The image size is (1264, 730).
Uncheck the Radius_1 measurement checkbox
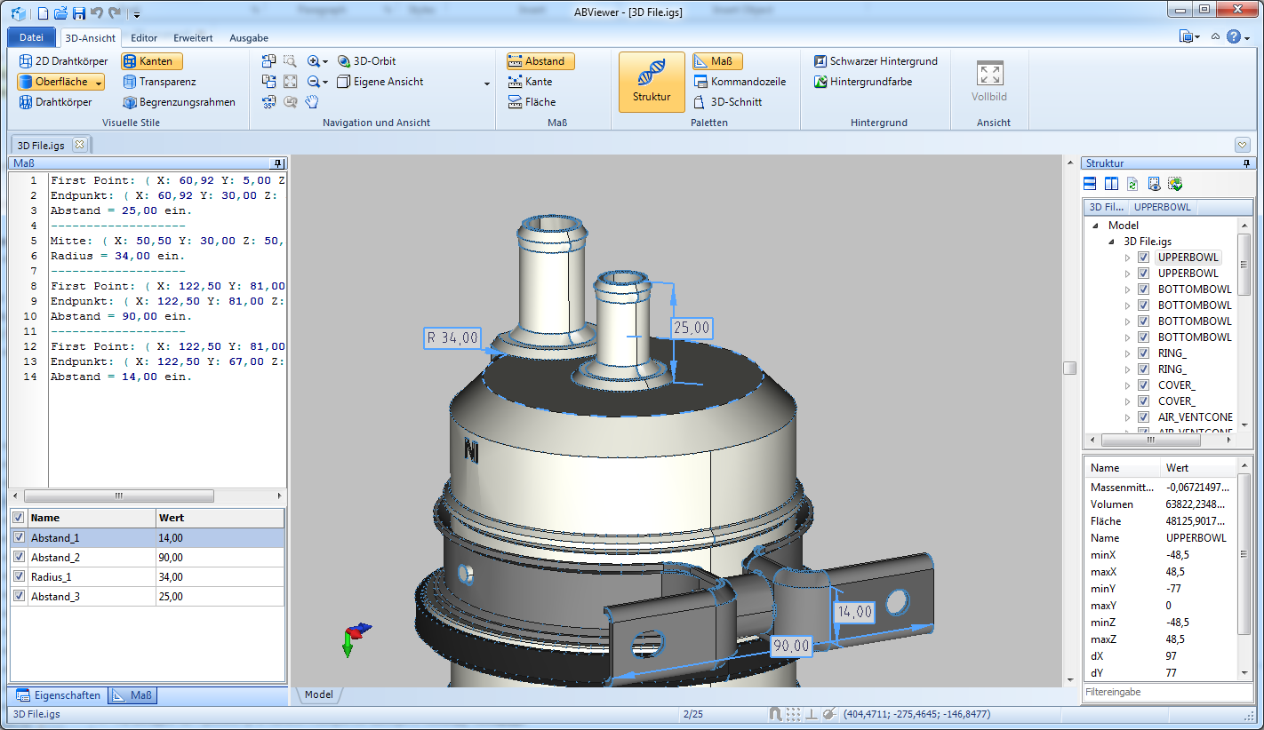(19, 577)
